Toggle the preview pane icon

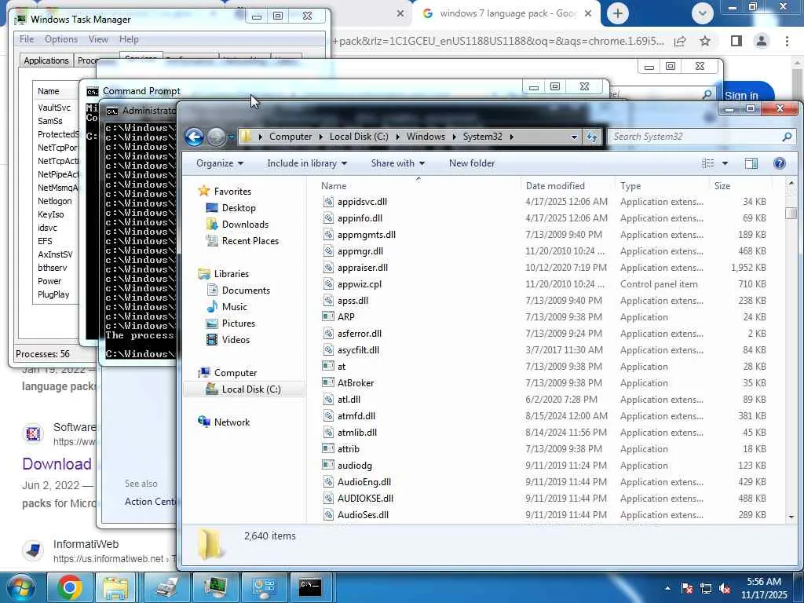pos(751,163)
